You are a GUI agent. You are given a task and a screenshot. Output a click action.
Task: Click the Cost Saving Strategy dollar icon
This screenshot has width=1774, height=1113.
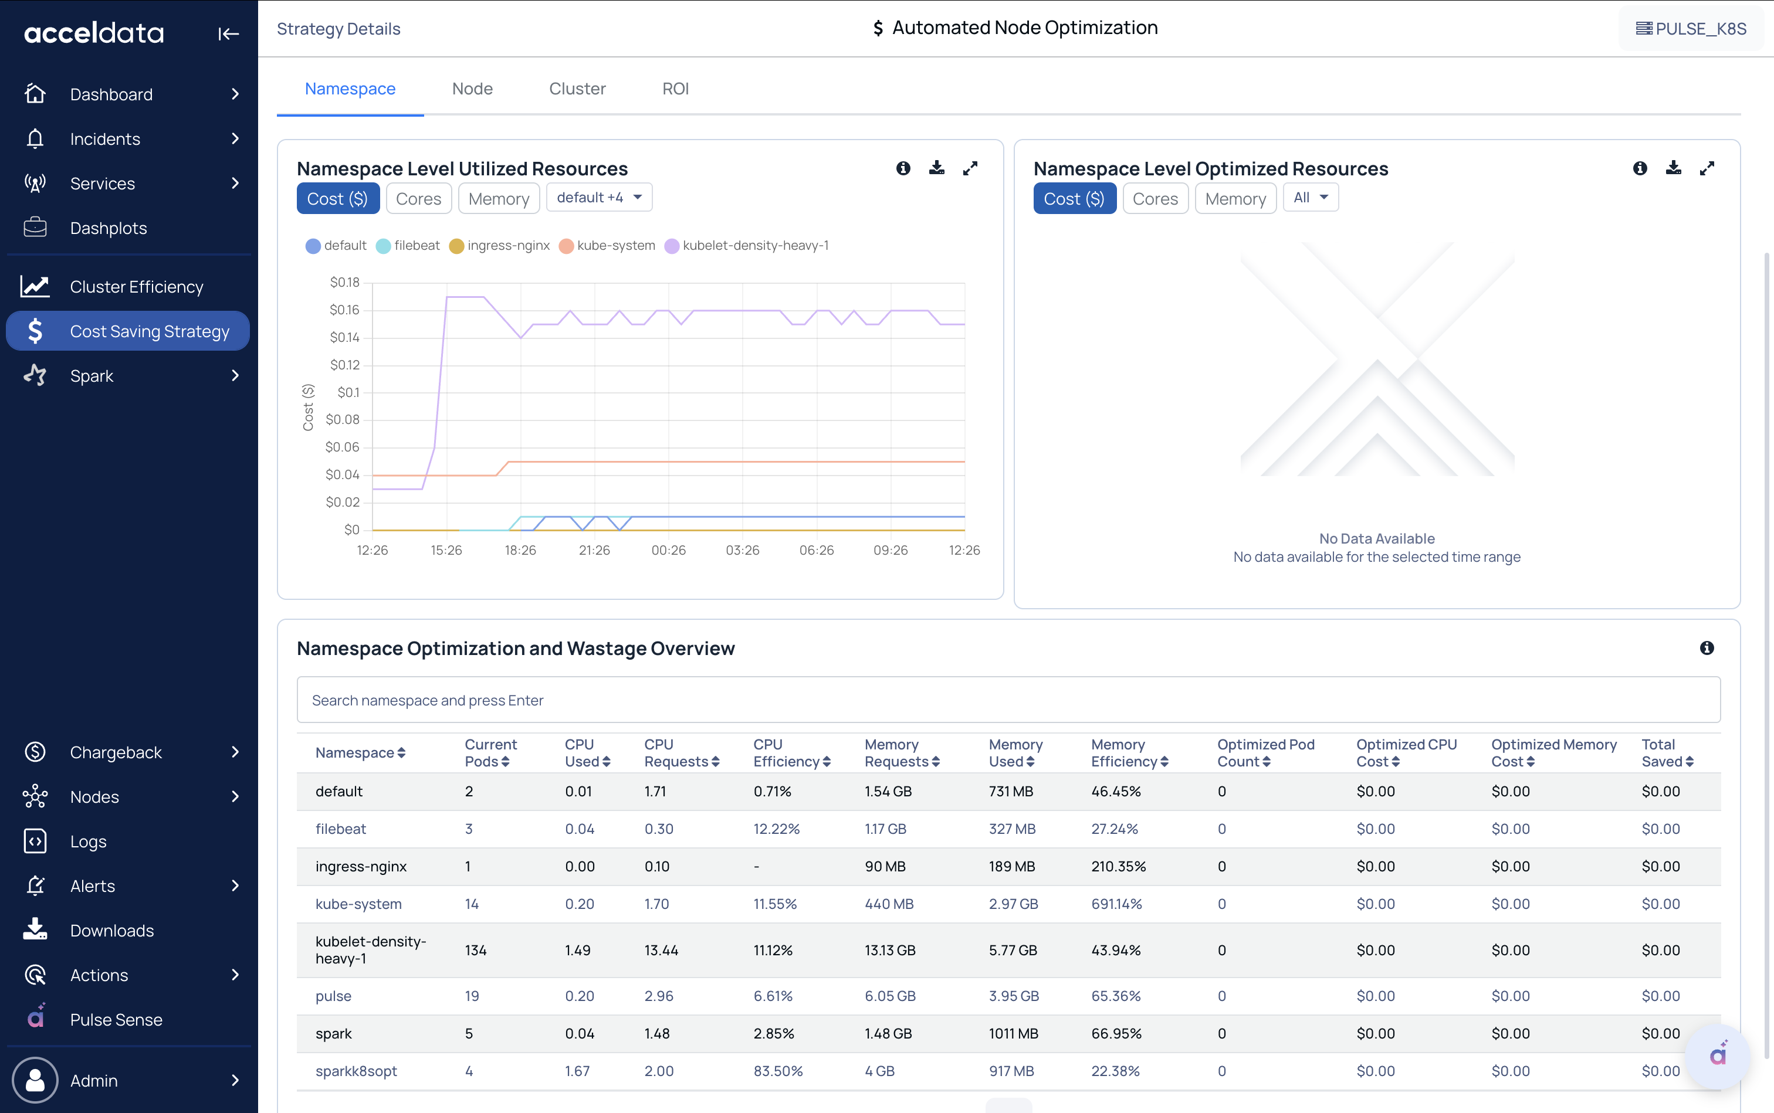coord(35,331)
